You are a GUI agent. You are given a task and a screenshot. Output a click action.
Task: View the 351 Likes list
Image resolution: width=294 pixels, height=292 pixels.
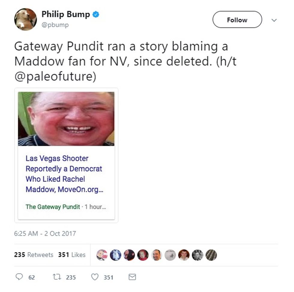72,255
